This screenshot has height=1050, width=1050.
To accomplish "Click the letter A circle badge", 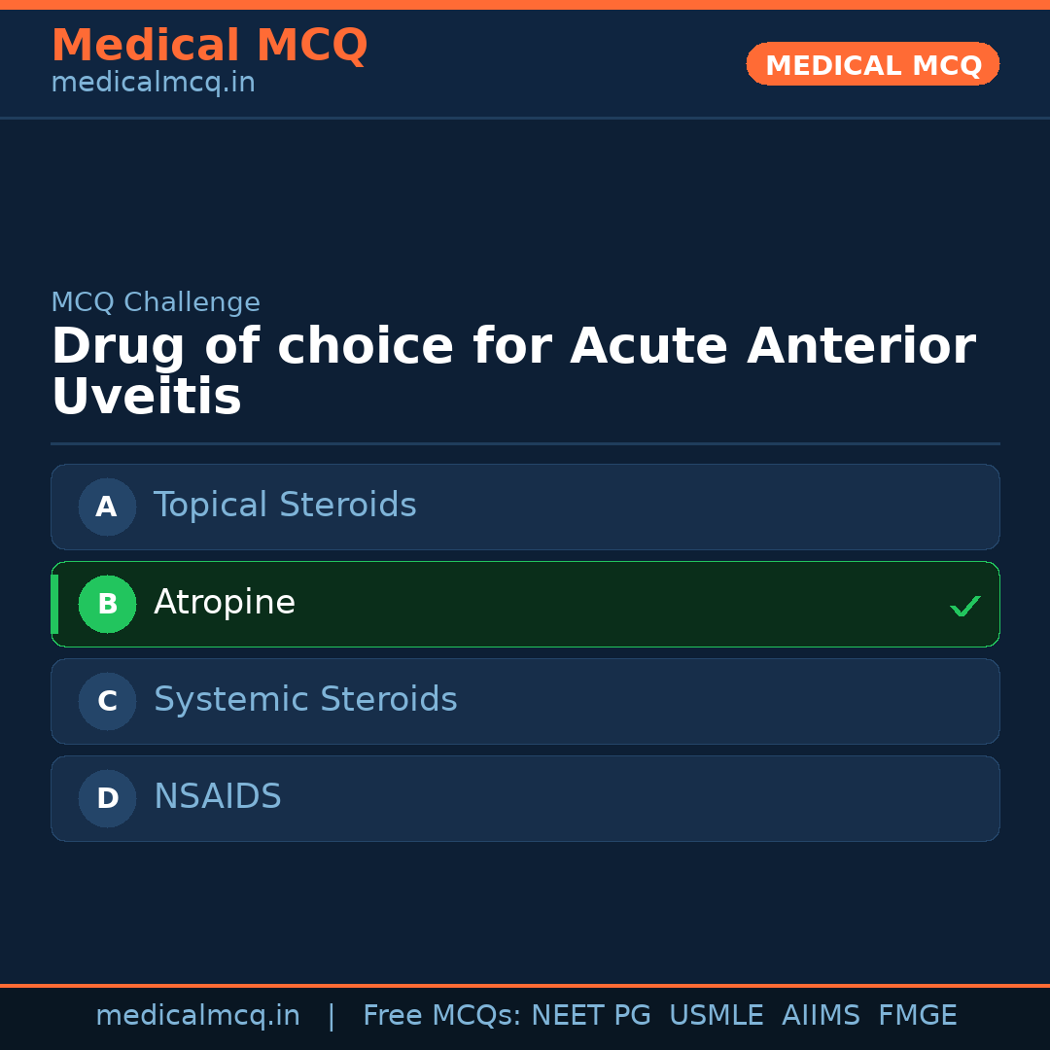I will click(107, 507).
